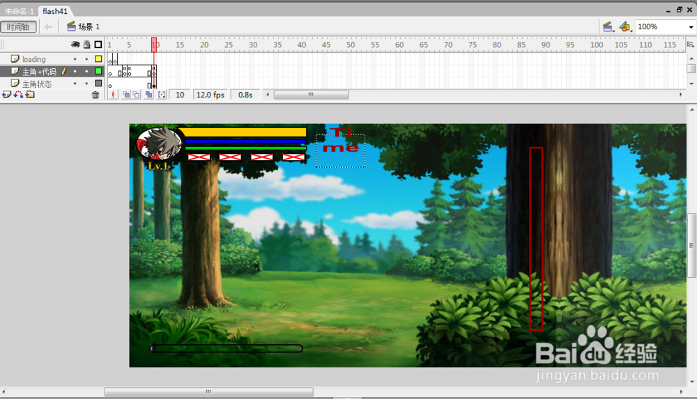This screenshot has height=399, width=697.
Task: Select the Time dynamic text box
Action: pos(341,150)
